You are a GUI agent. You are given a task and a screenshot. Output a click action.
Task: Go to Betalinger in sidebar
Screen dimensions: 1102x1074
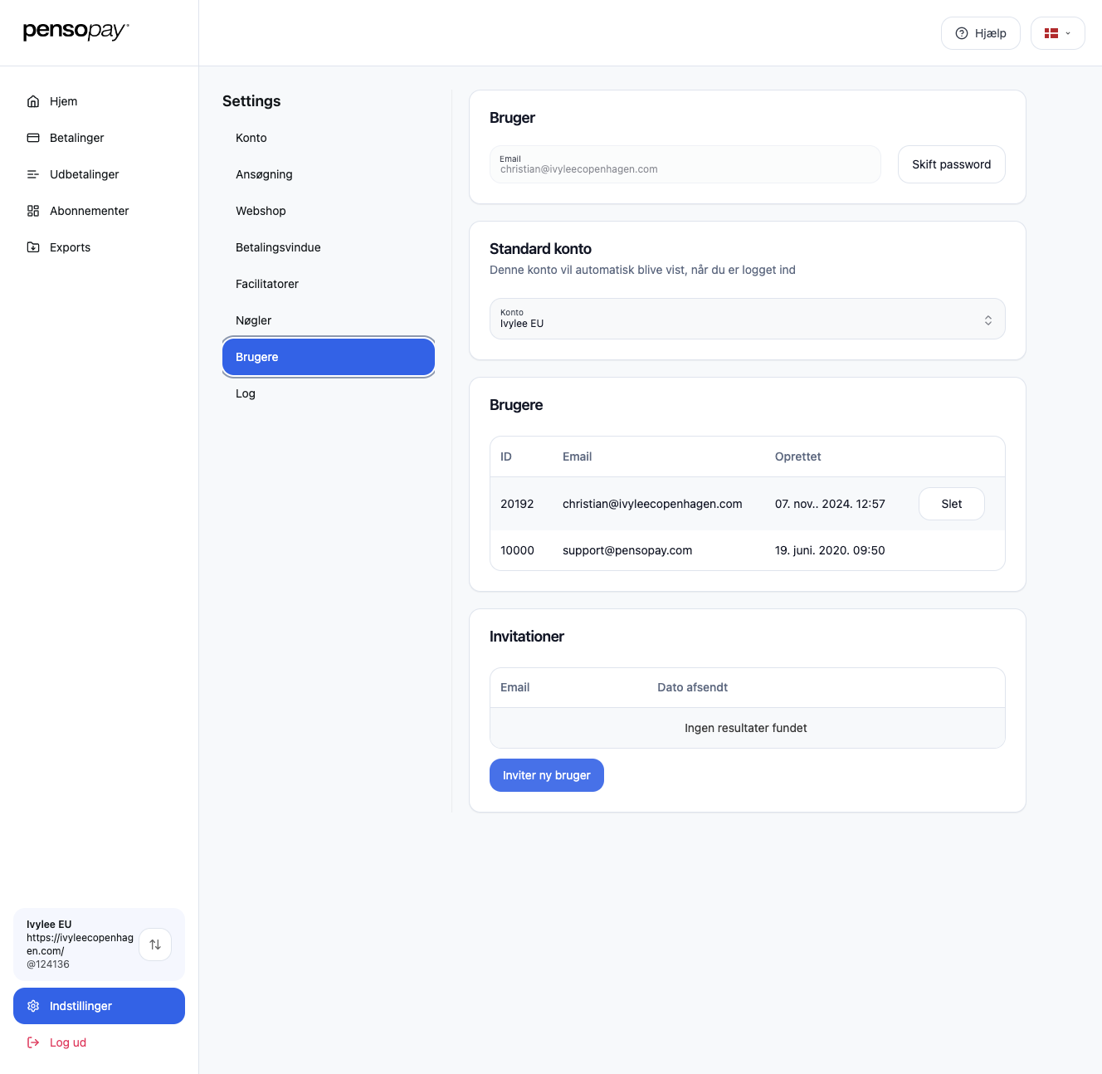tap(99, 138)
